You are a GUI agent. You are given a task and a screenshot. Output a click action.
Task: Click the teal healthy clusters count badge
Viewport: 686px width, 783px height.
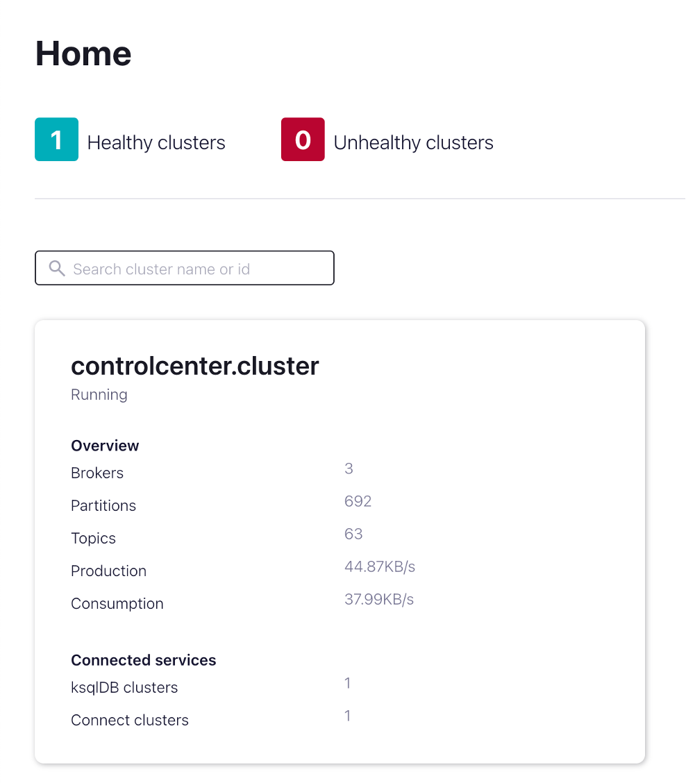(56, 140)
